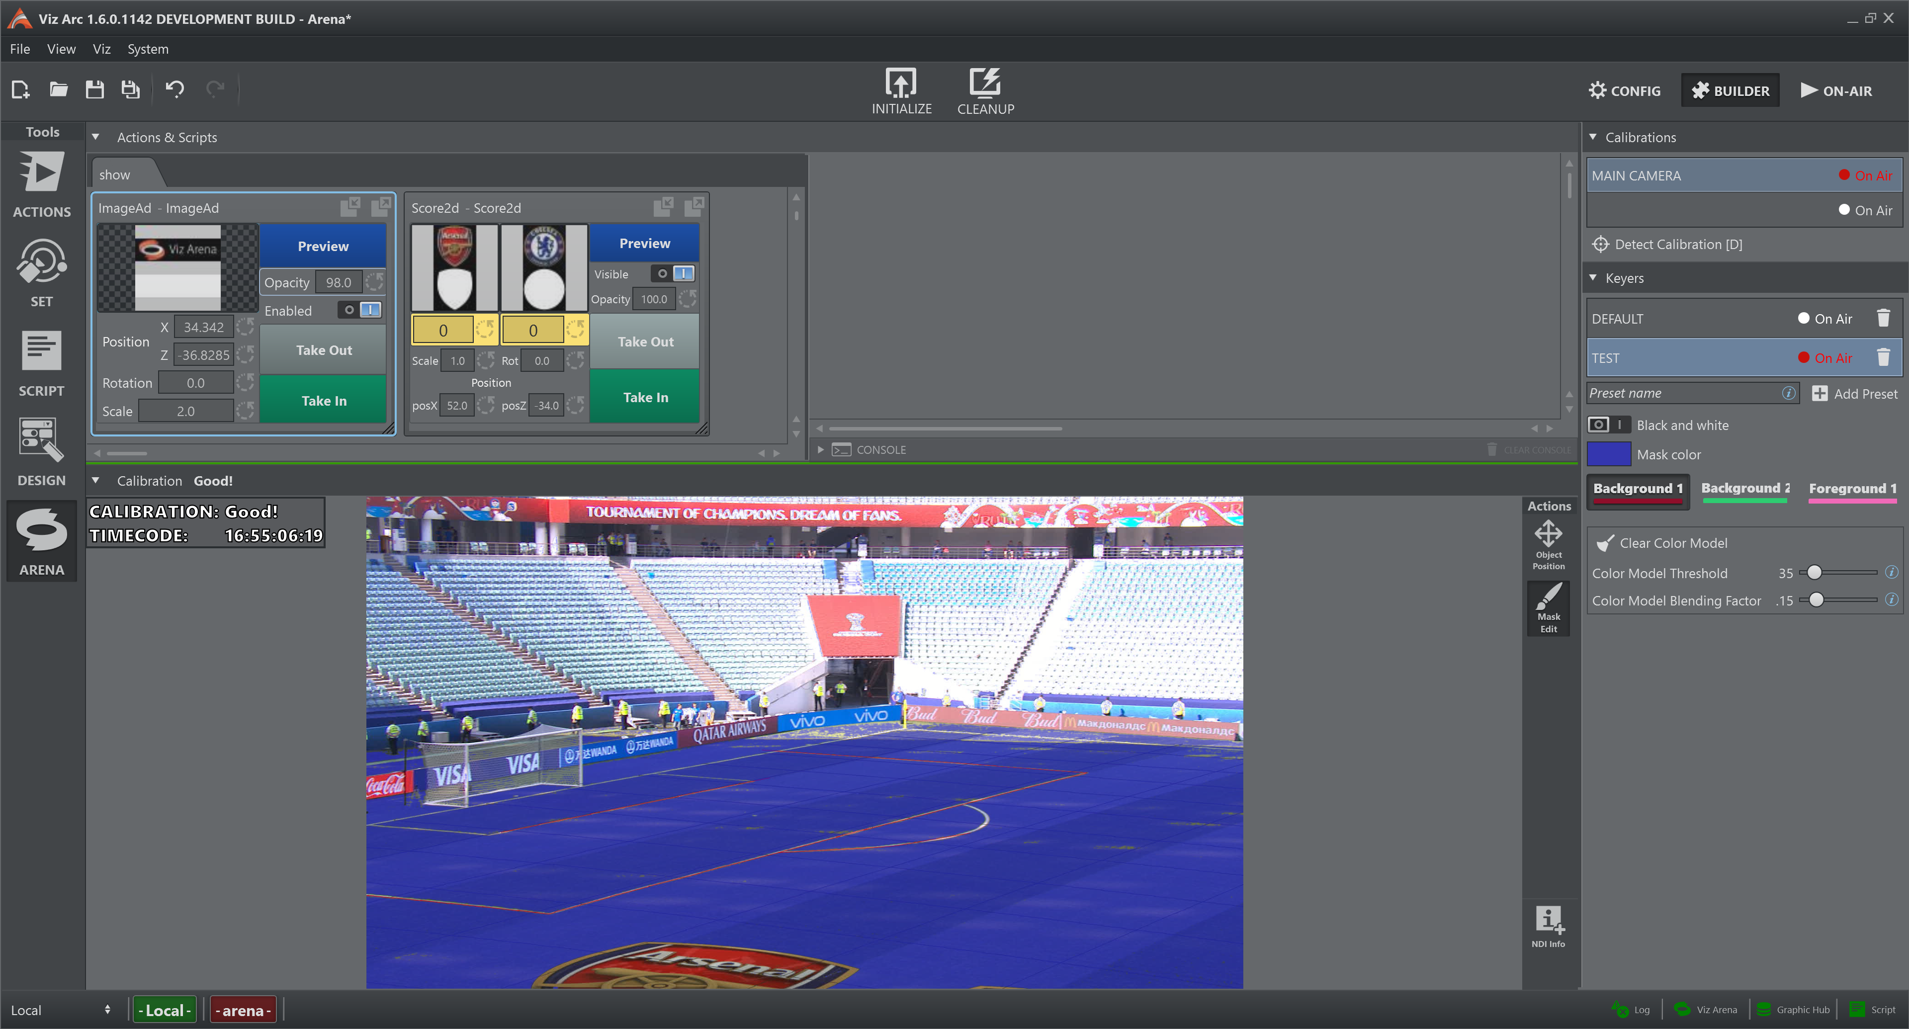Click Add Preset button
Viewport: 1909px width, 1029px height.
click(1855, 393)
